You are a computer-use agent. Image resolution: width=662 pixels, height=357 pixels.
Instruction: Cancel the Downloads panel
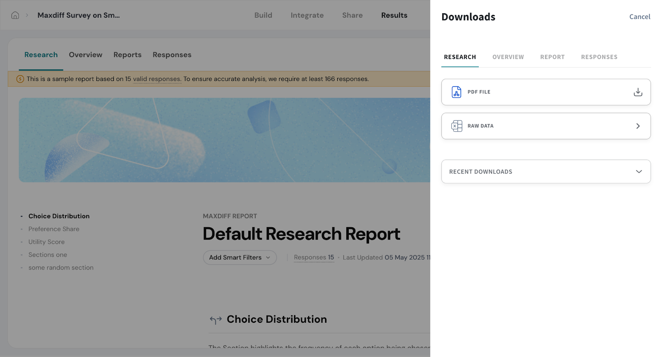pos(639,17)
